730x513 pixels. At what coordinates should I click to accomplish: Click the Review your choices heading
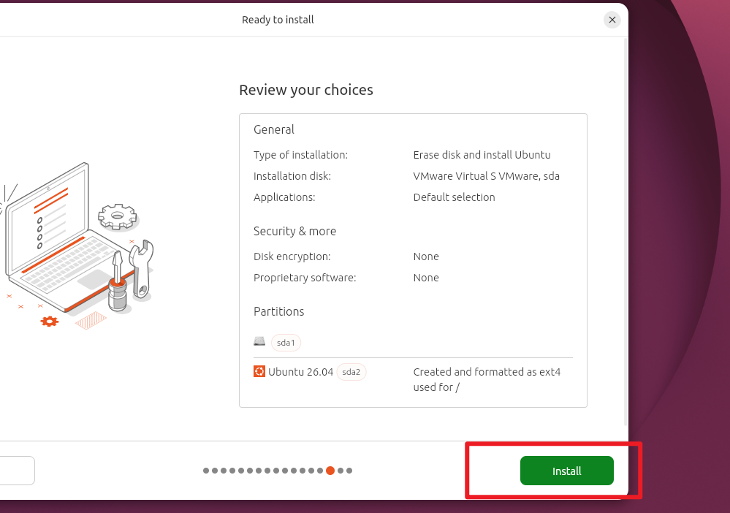coord(306,90)
